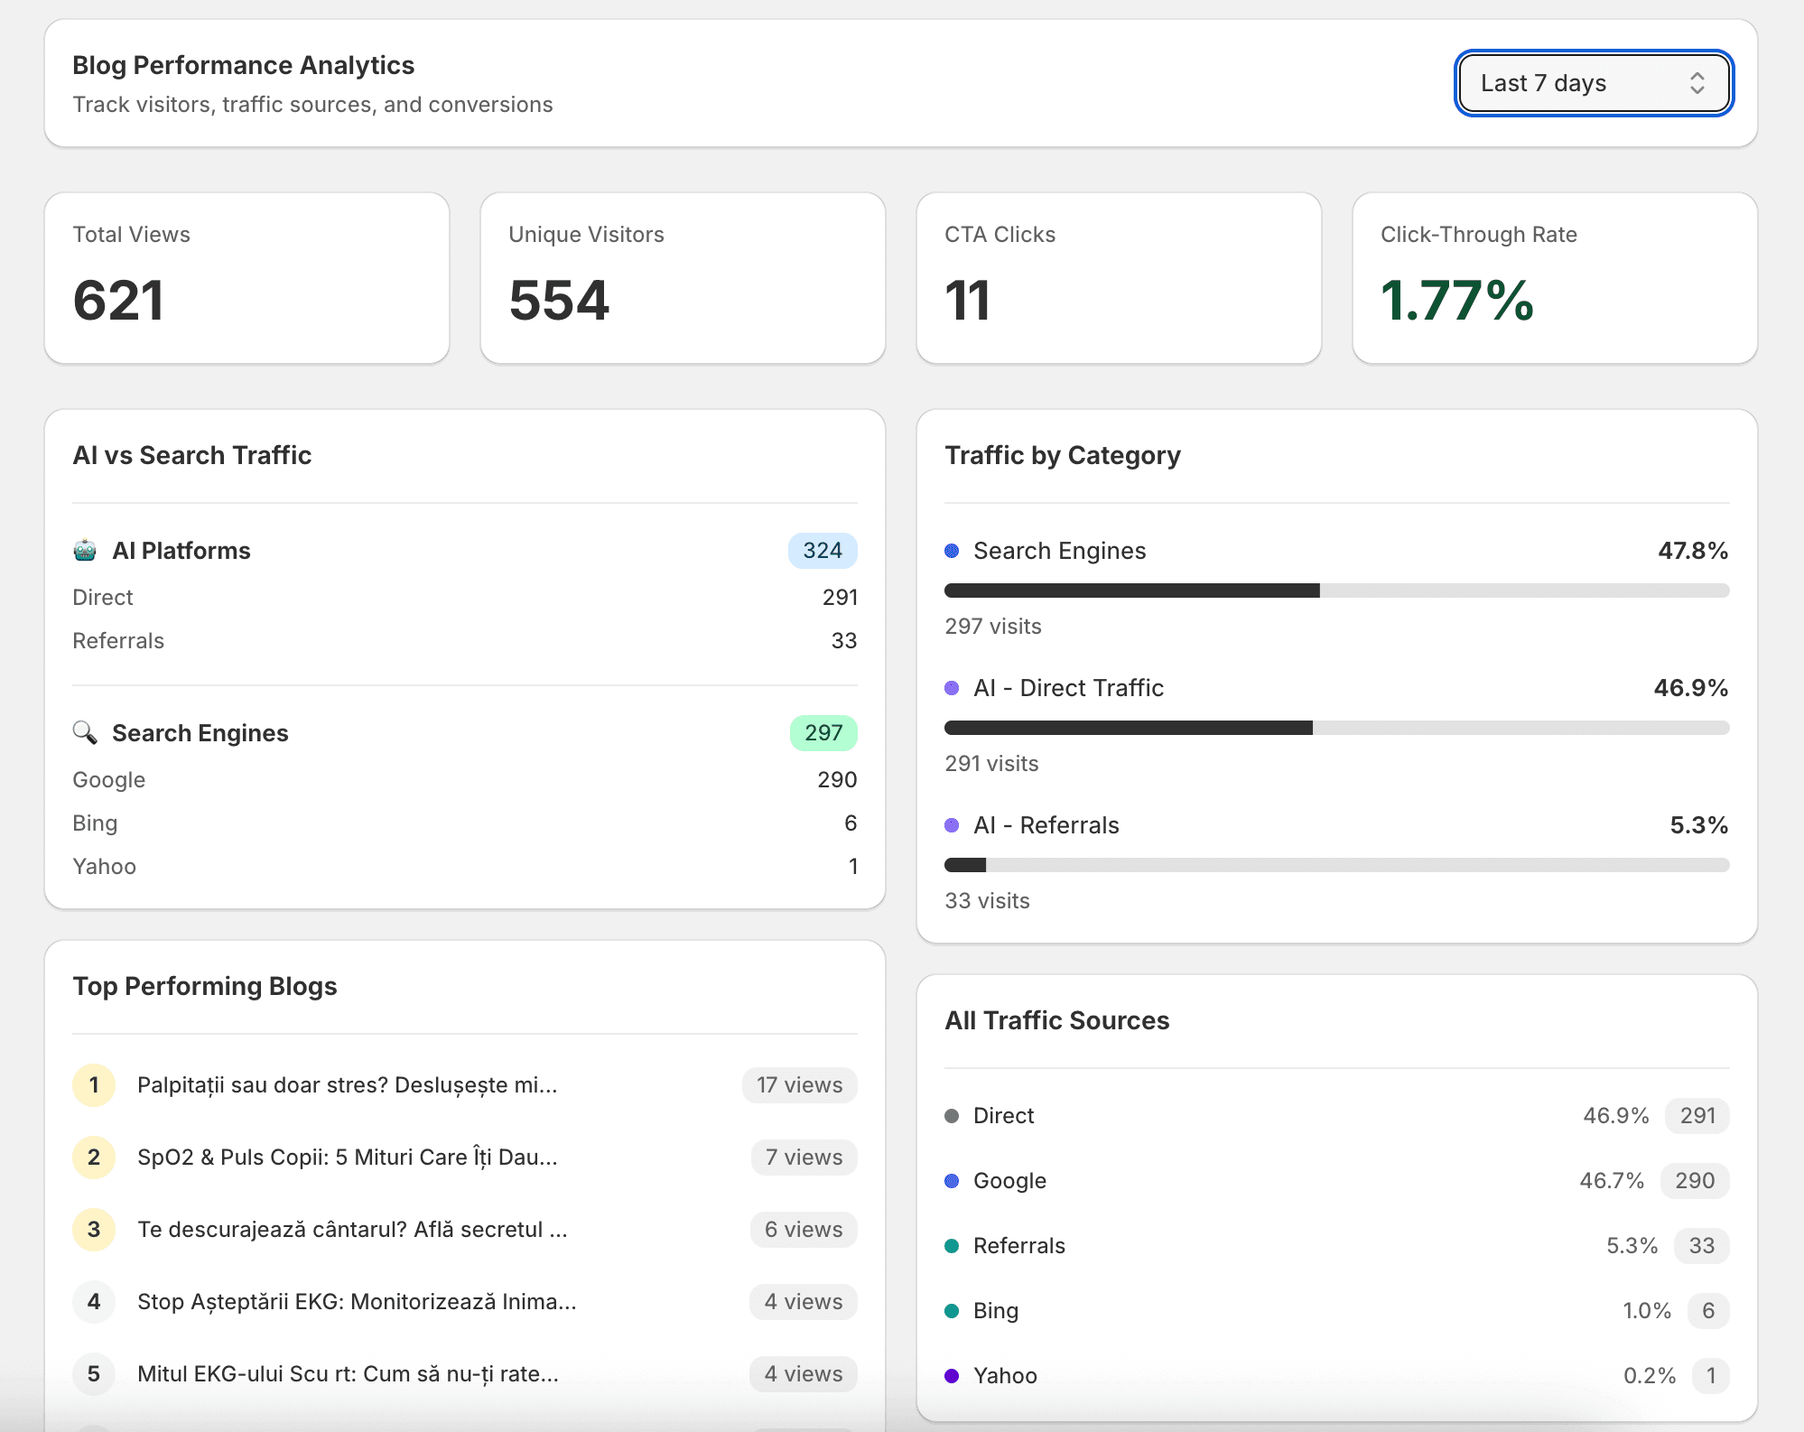Image resolution: width=1804 pixels, height=1432 pixels.
Task: Click the teal dot next to Referrals source
Action: pyautogui.click(x=952, y=1246)
